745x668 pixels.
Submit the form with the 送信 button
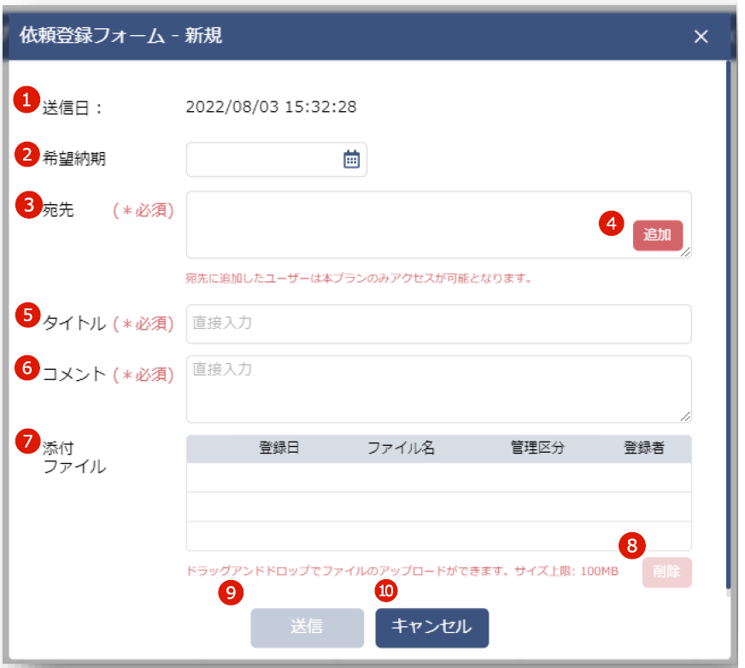[307, 627]
